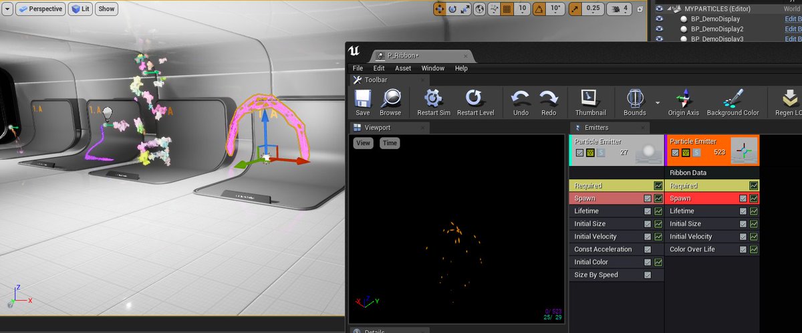Viewport: 802px width, 333px height.
Task: Toggle the Const Acceleration module checkbox
Action: 648,249
